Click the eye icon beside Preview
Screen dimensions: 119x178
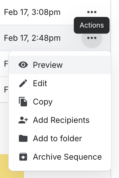coord(23,65)
